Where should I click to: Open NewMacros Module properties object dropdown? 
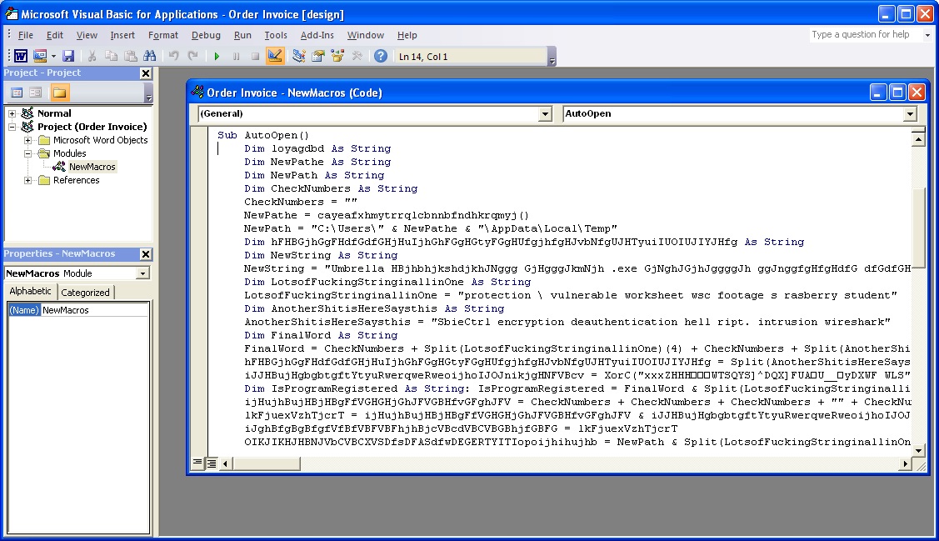142,273
